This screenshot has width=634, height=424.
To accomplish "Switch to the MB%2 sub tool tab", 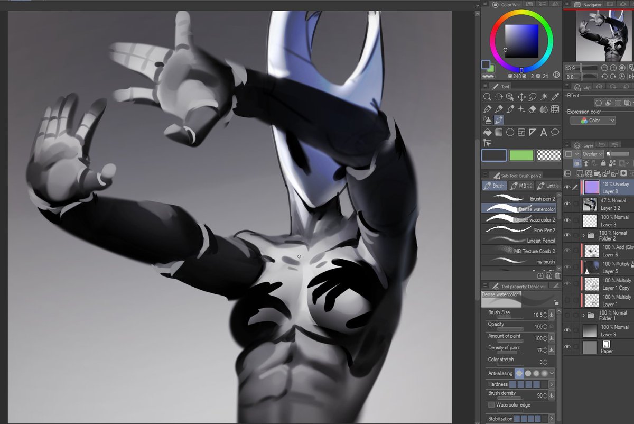I will point(520,186).
